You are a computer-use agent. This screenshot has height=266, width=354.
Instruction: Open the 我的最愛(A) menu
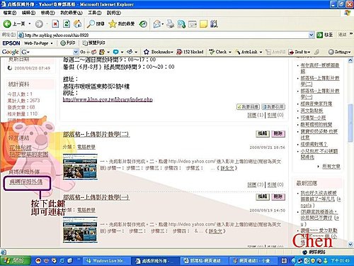(x=72, y=13)
